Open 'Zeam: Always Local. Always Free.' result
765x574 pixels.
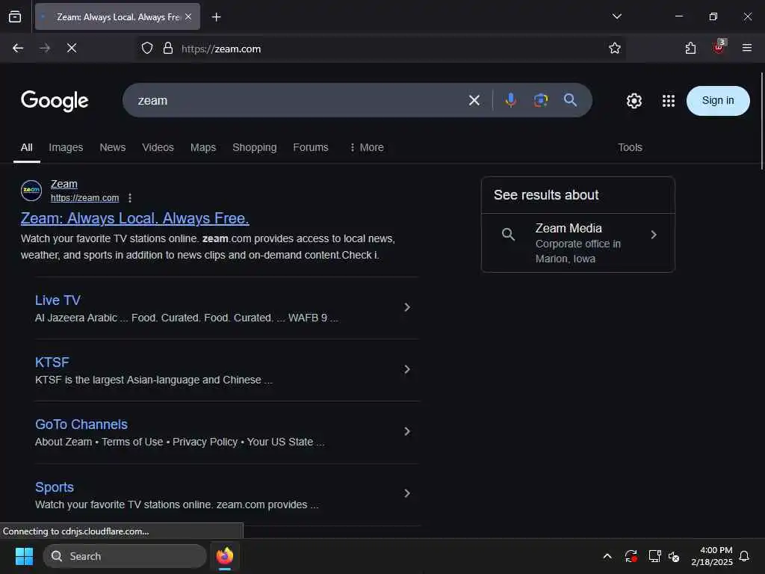point(134,218)
